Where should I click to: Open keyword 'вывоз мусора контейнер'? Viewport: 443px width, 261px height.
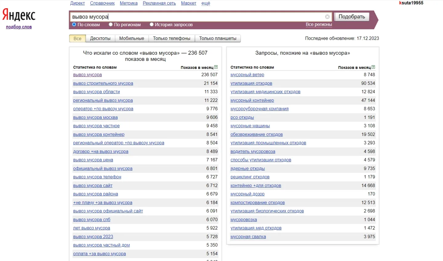[99, 134]
